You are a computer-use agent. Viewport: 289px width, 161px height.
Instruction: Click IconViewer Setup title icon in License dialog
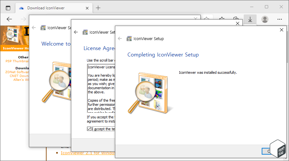(x=85, y=32)
